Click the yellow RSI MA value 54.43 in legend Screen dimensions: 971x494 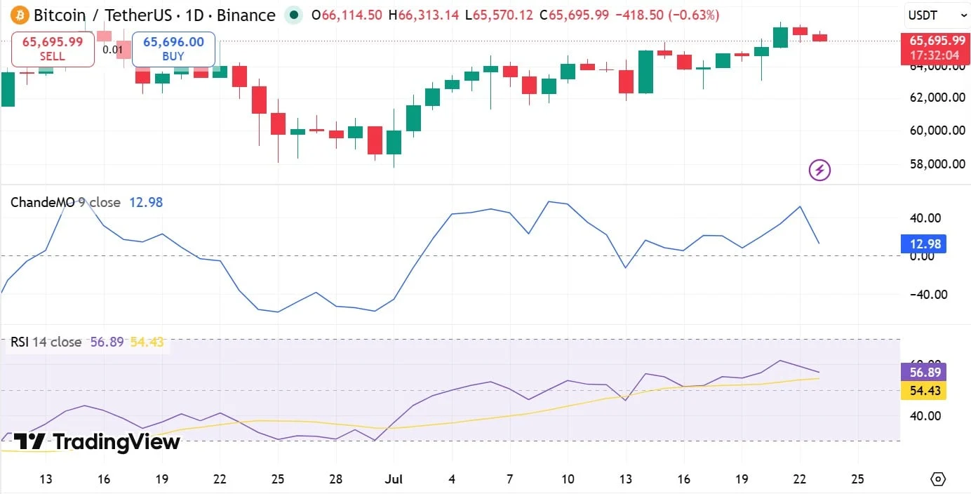[147, 342]
